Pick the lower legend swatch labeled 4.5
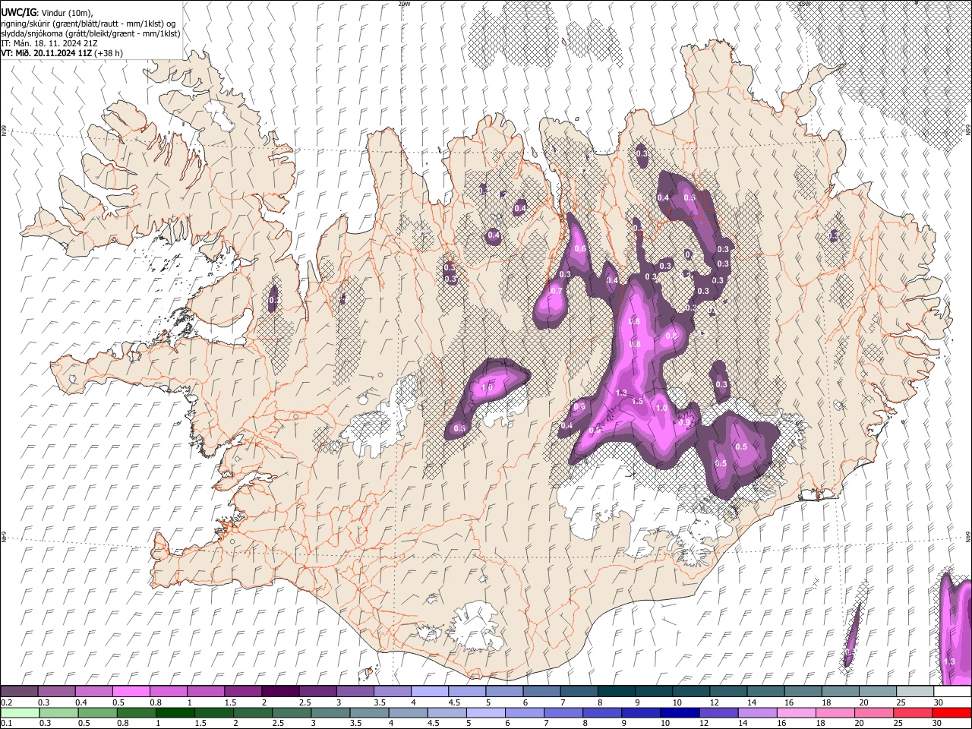Image resolution: width=972 pixels, height=729 pixels. (447, 712)
